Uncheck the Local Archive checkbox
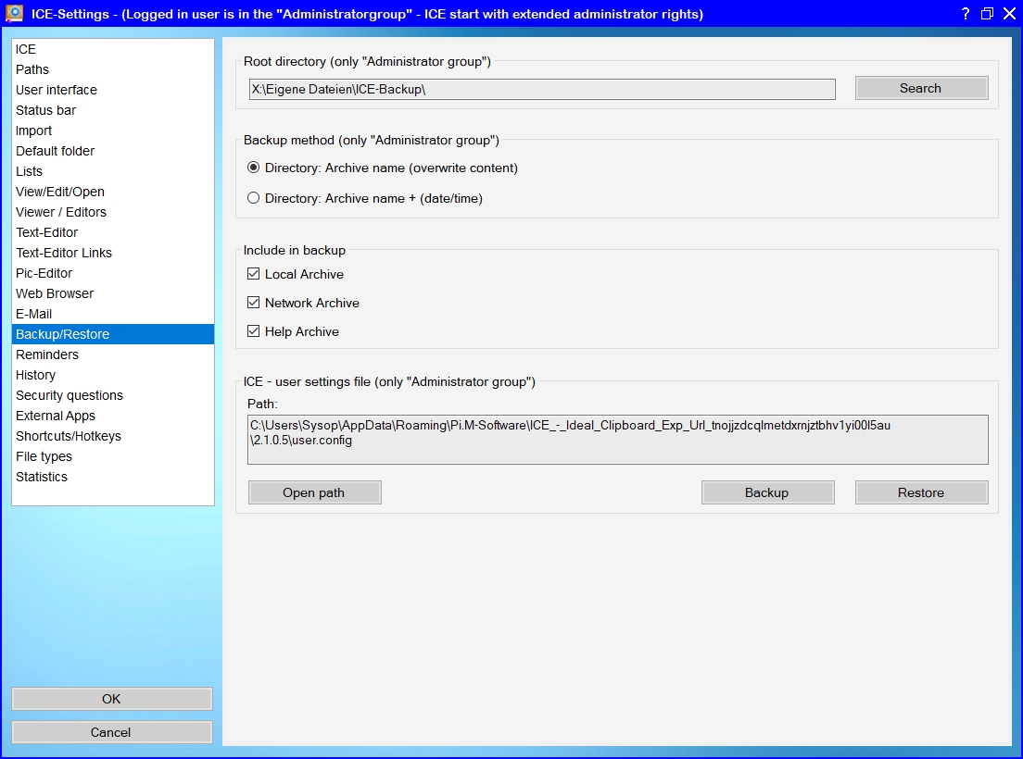Image resolution: width=1023 pixels, height=759 pixels. tap(254, 274)
